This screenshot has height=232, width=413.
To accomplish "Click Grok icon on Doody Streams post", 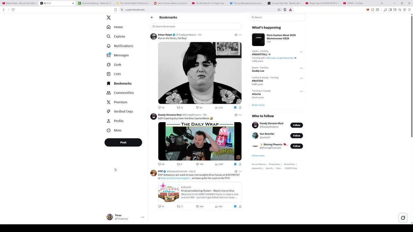I will click(236, 115).
